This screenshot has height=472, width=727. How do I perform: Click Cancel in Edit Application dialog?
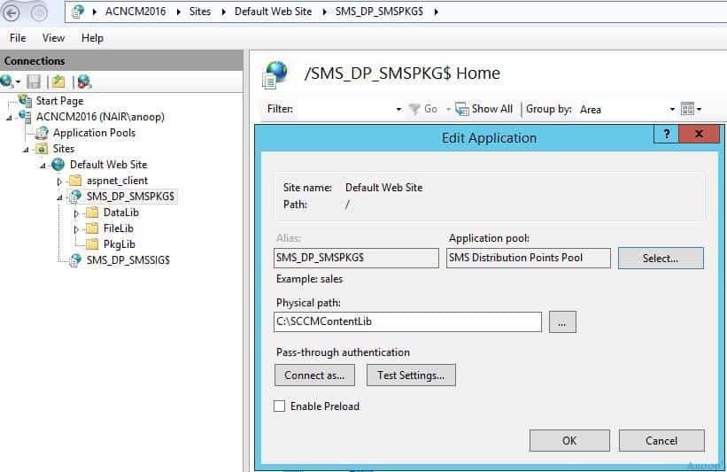click(661, 440)
